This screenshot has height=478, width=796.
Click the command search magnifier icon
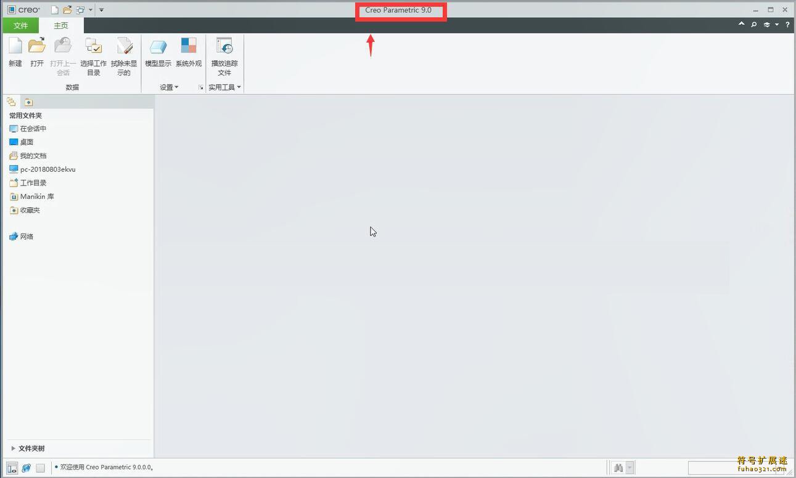point(753,25)
